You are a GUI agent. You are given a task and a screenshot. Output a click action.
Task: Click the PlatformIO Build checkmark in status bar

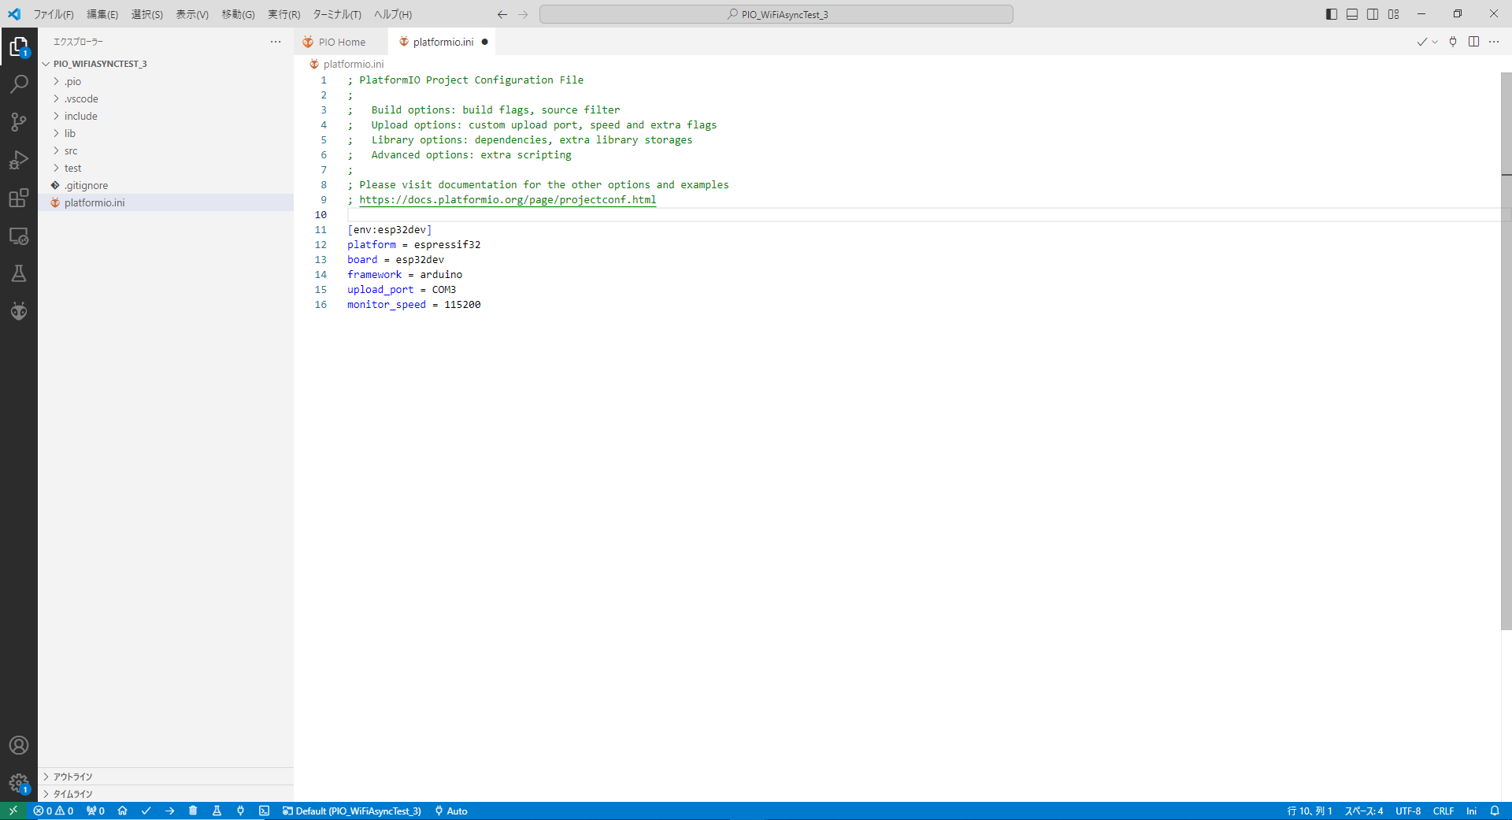pos(146,811)
